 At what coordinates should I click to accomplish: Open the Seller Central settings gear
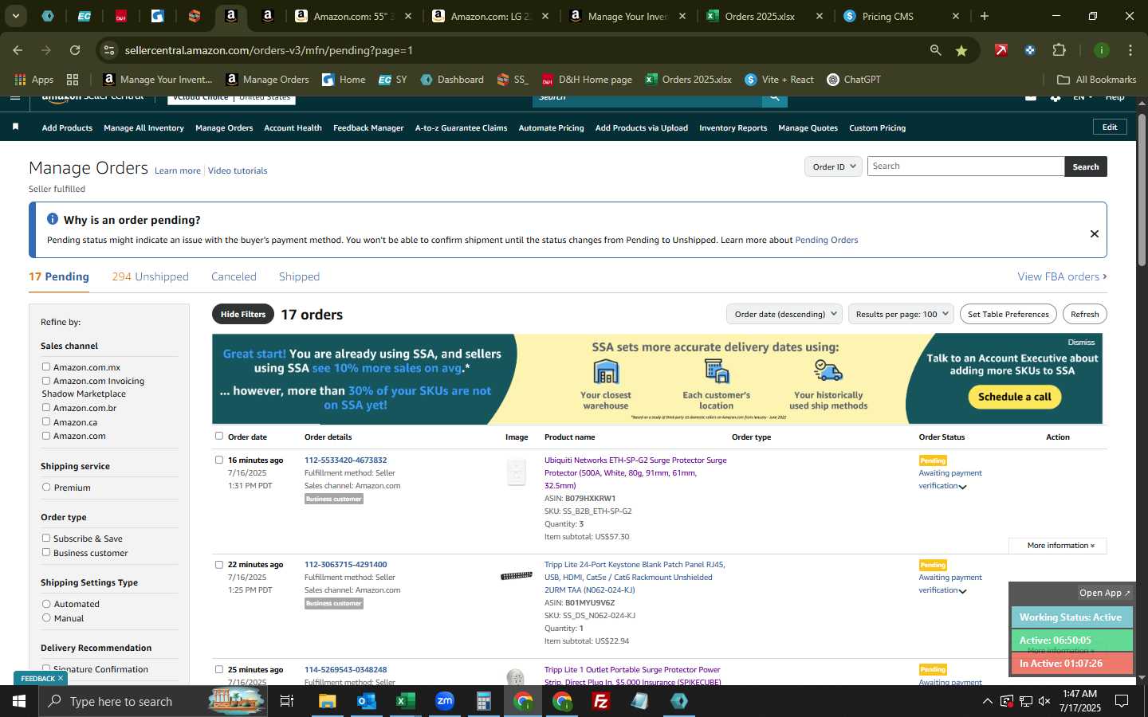pyautogui.click(x=1056, y=98)
